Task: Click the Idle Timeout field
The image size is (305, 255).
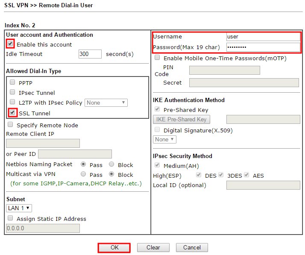Action: [x=90, y=54]
